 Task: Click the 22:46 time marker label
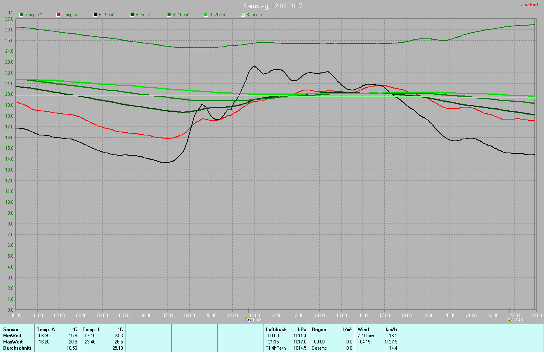click(x=518, y=320)
